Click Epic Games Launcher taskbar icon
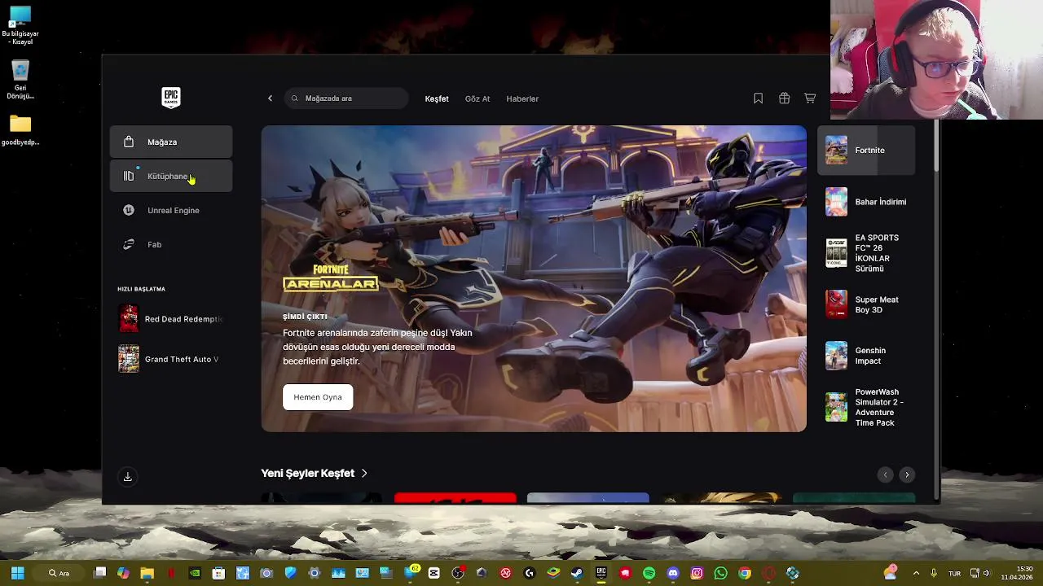Image resolution: width=1043 pixels, height=586 pixels. point(601,573)
